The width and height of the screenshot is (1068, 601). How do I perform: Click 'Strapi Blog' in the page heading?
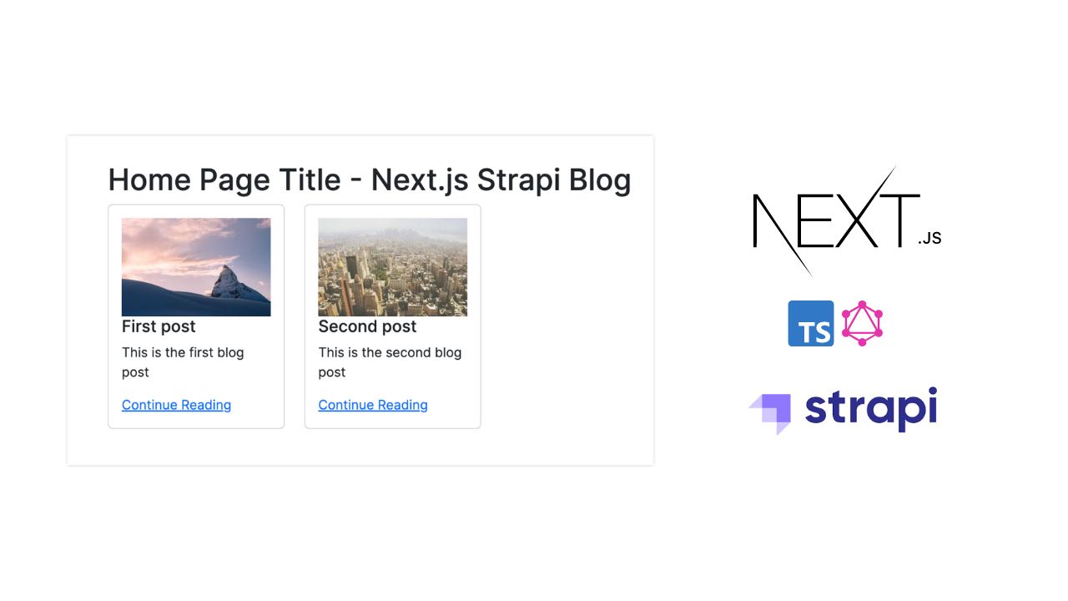(x=553, y=179)
